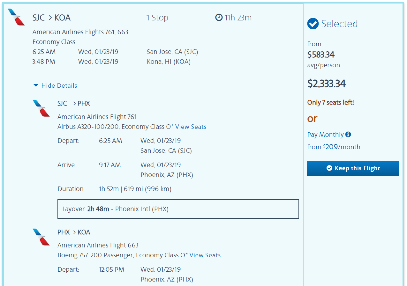Click the Only 7 seats left notice

tap(330, 102)
